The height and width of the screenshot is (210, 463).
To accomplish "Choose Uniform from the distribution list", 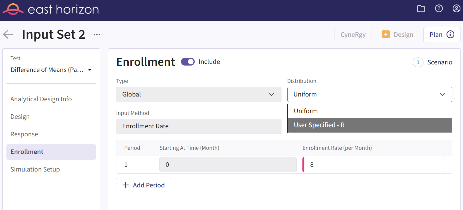I will click(369, 111).
